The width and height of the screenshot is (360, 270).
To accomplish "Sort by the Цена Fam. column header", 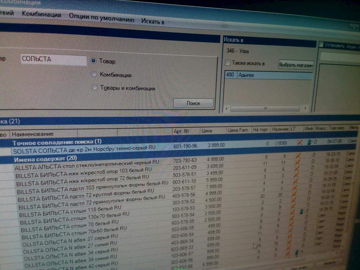I will tap(238, 130).
